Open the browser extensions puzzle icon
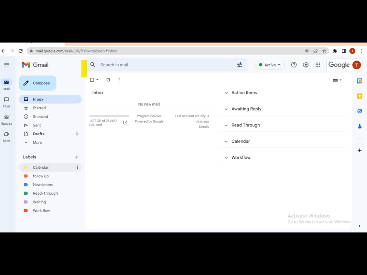This screenshot has height=275, width=367. [x=335, y=51]
